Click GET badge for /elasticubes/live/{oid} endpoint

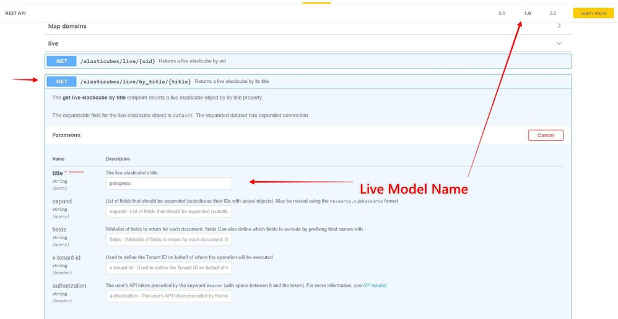tap(62, 61)
